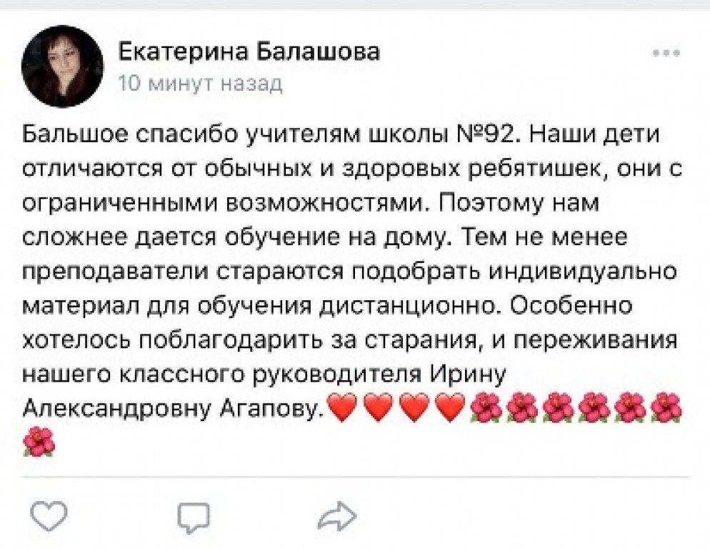Click the flower emoji on the last line
This screenshot has width=710, height=549.
(39, 441)
